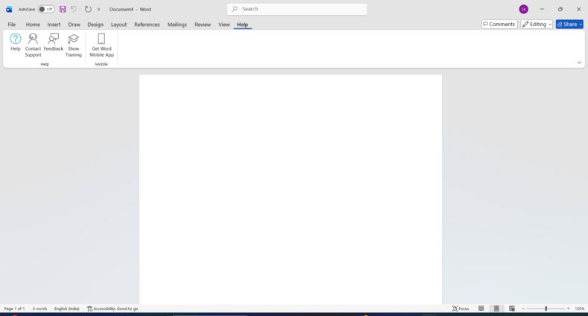588x316 pixels.
Task: Switch to the Review tab
Action: (x=203, y=25)
